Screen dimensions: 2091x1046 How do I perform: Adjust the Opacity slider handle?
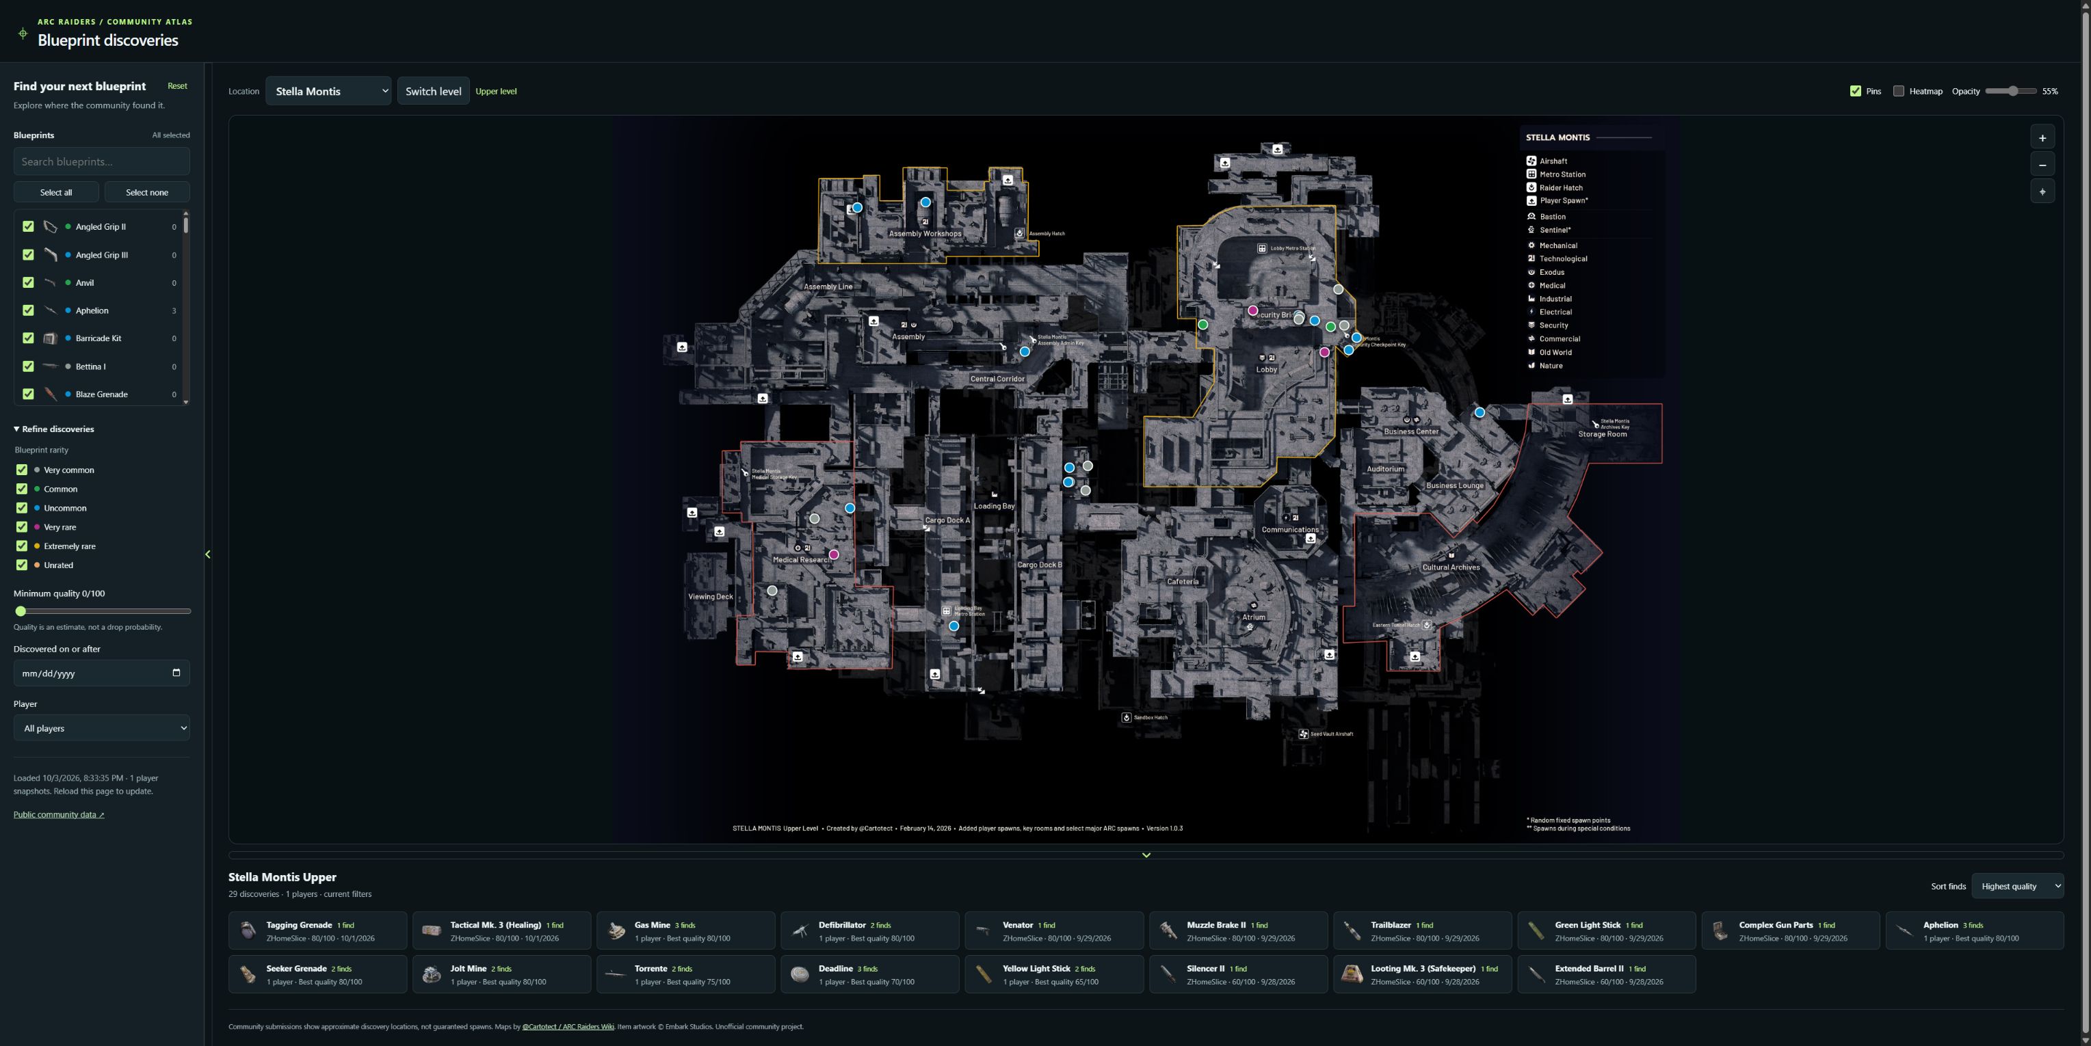click(x=2013, y=91)
